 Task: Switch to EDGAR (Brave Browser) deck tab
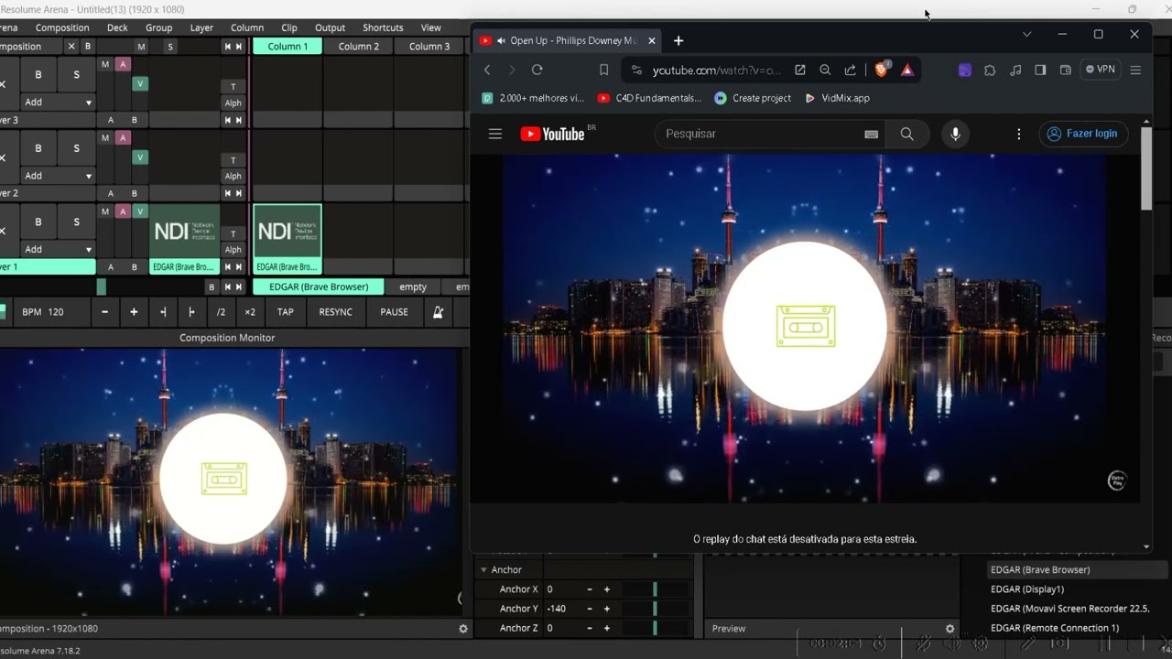tap(319, 286)
